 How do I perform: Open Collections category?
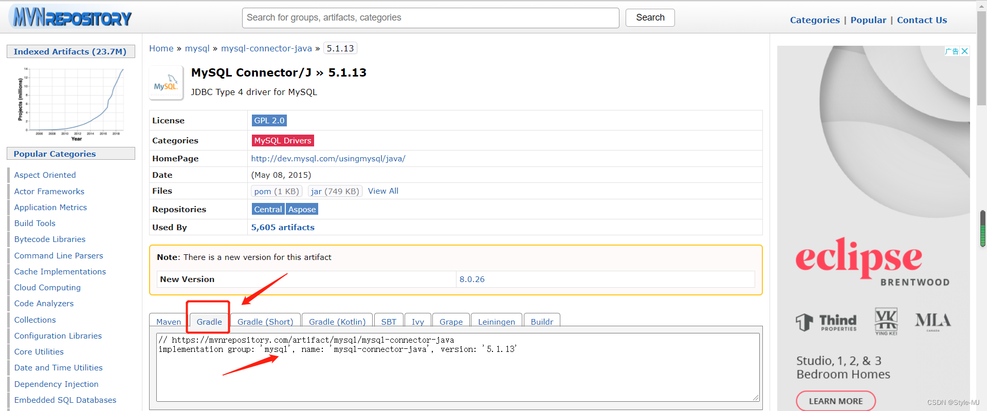pyautogui.click(x=35, y=320)
